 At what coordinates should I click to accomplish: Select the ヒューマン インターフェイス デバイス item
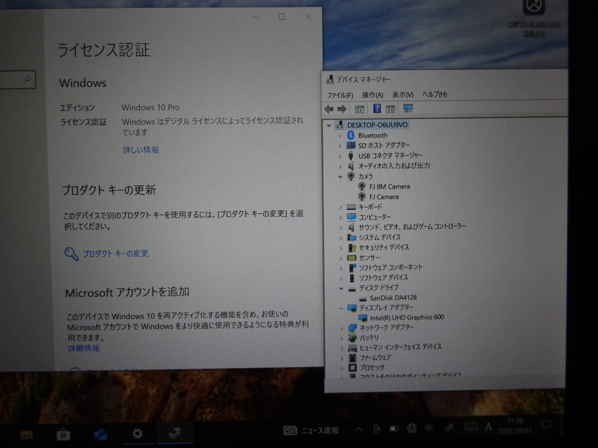[401, 347]
